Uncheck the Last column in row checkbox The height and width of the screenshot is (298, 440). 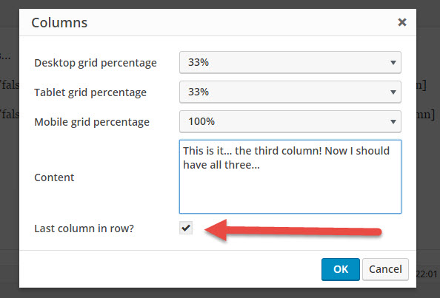click(186, 228)
